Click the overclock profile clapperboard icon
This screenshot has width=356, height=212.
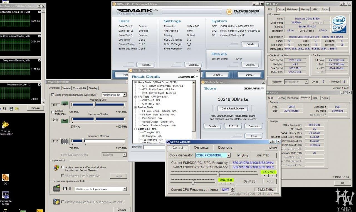pyautogui.click(x=56, y=188)
